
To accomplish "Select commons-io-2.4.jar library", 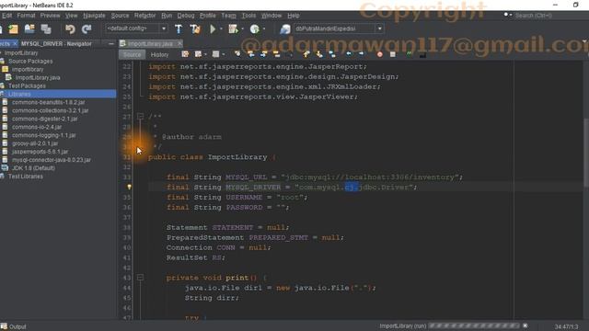I will click(37, 127).
